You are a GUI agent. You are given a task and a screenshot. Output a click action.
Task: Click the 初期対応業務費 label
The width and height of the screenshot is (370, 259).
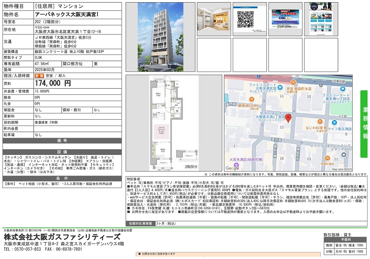click(x=140, y=223)
